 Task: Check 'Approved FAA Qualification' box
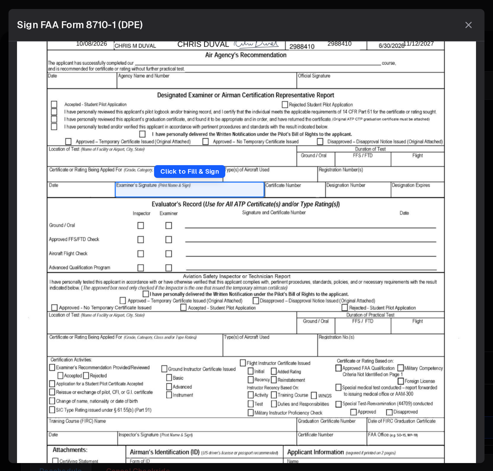[338, 368]
